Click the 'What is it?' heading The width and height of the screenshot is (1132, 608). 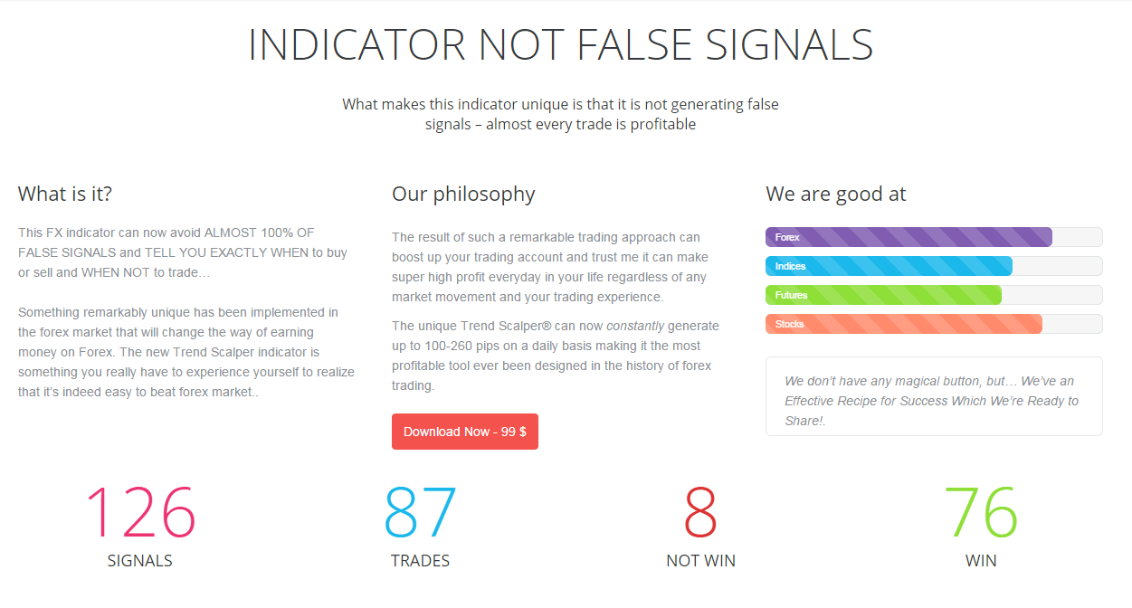65,194
